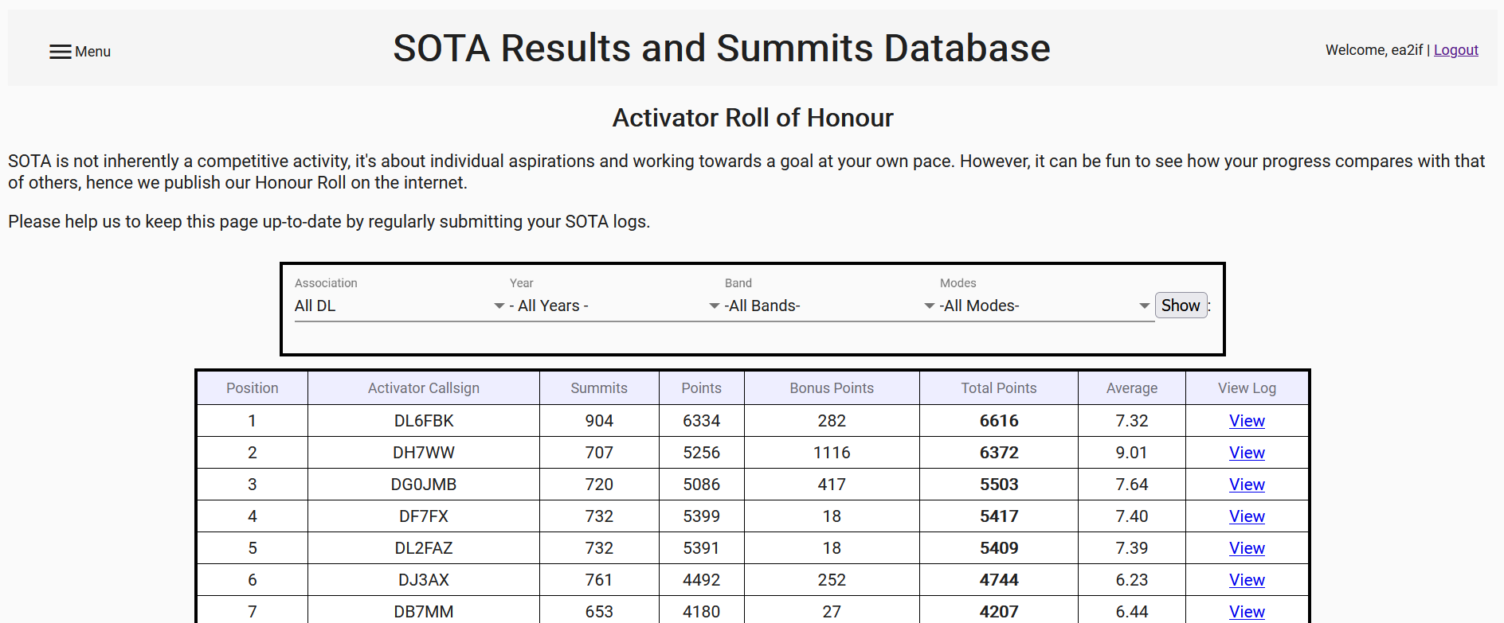
Task: Click total points value 6372
Action: coord(999,453)
